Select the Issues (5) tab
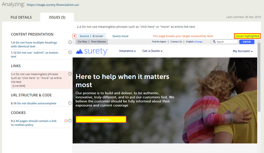The height and width of the screenshot is (153, 264). tap(57, 17)
